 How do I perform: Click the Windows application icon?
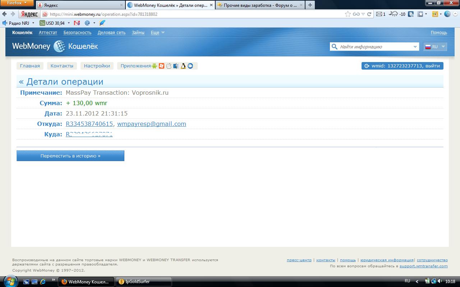[162, 66]
